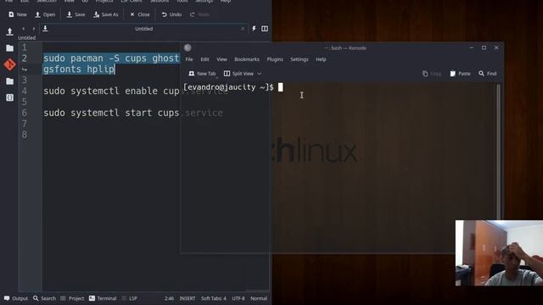Viewport: 543px width, 305px height.
Task: Click the webcam overlay thumbnail
Action: click(x=499, y=252)
